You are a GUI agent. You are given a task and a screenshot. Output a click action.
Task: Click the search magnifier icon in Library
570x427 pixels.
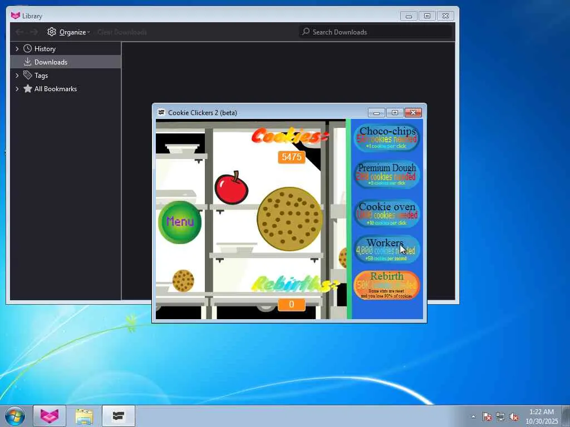point(306,32)
